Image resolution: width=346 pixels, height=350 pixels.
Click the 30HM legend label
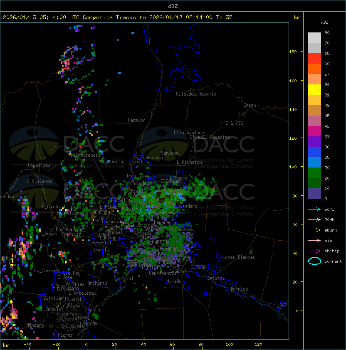[x=329, y=220]
